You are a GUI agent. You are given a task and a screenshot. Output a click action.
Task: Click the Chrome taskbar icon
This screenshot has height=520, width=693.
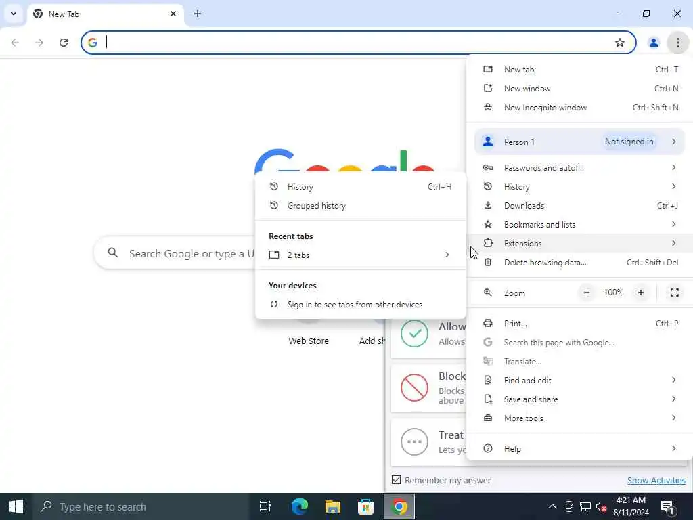click(x=399, y=506)
